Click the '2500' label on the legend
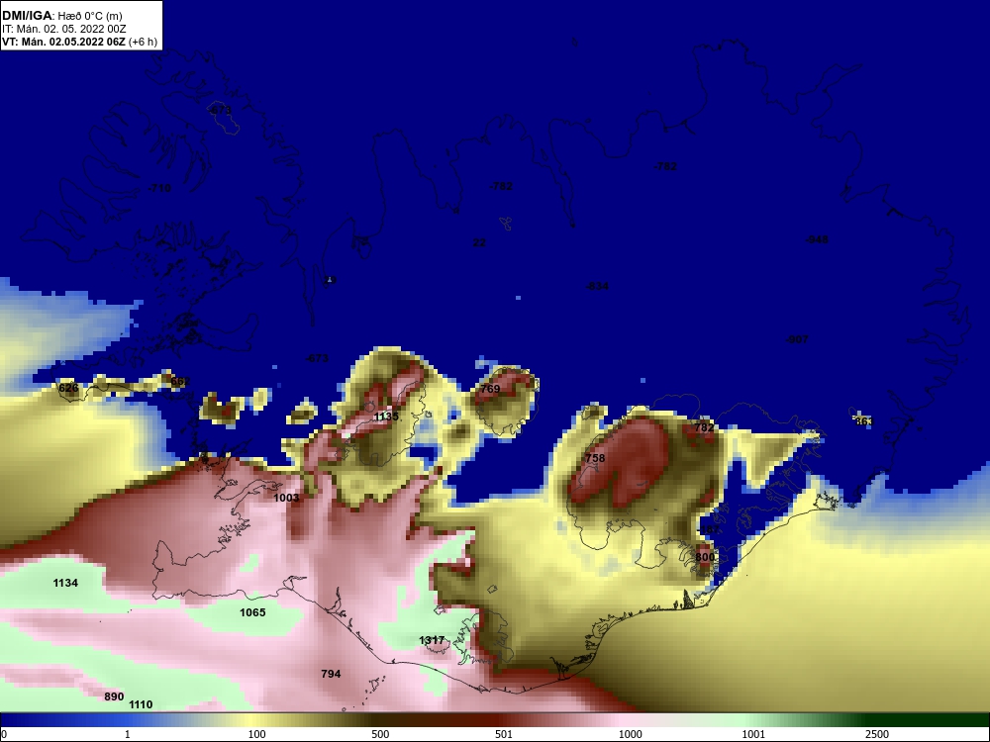The height and width of the screenshot is (742, 990). point(877,734)
